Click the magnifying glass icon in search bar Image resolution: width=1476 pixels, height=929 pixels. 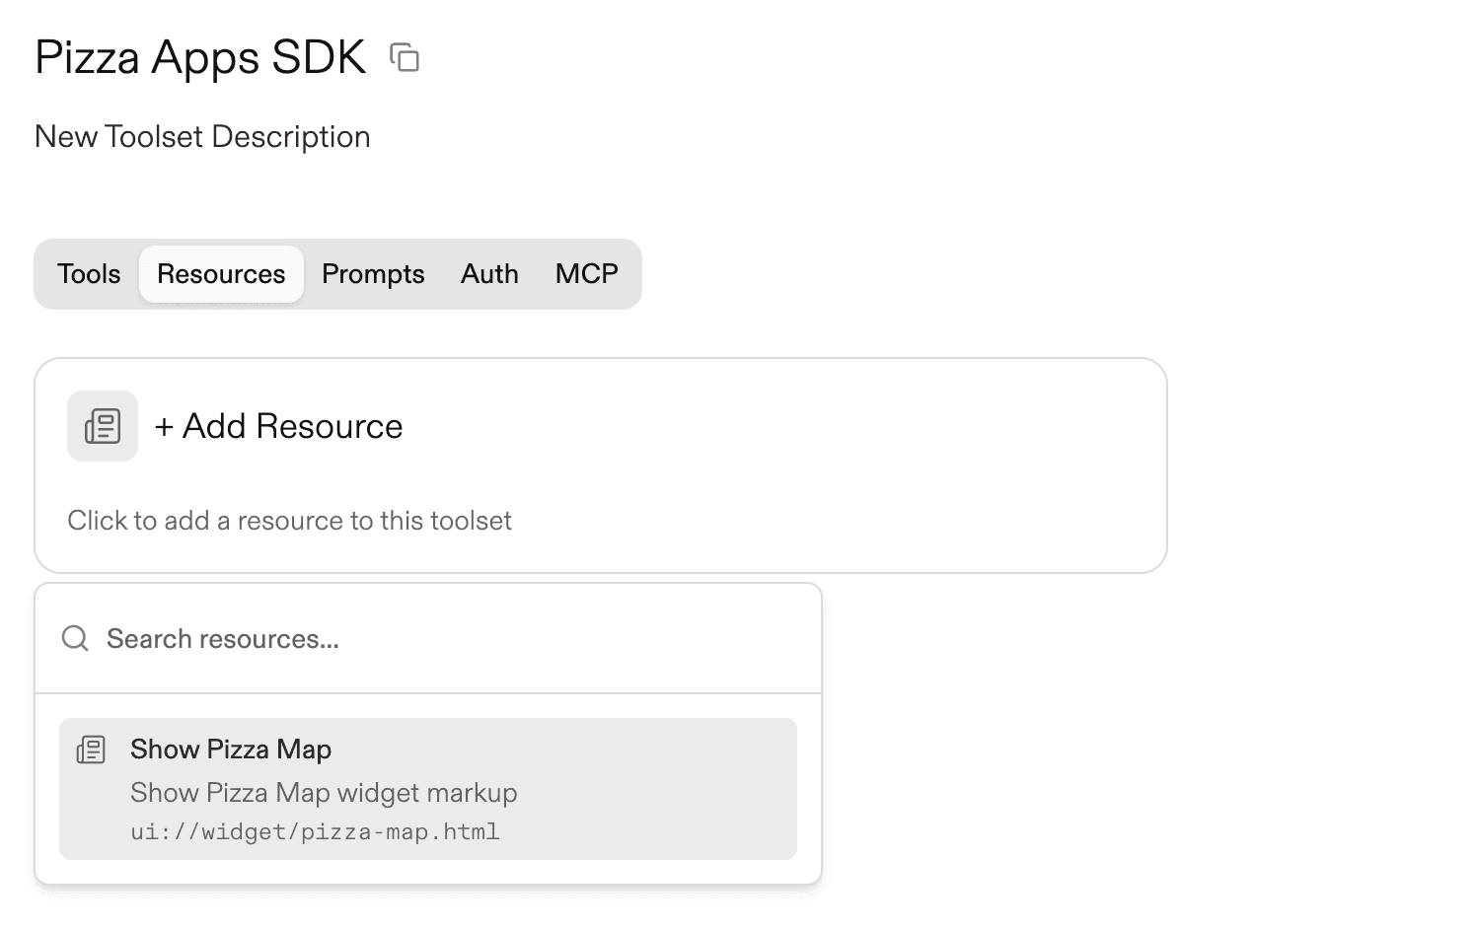click(74, 638)
